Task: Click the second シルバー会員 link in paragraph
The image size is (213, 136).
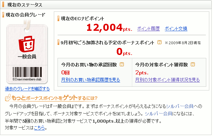Action: pos(158,114)
